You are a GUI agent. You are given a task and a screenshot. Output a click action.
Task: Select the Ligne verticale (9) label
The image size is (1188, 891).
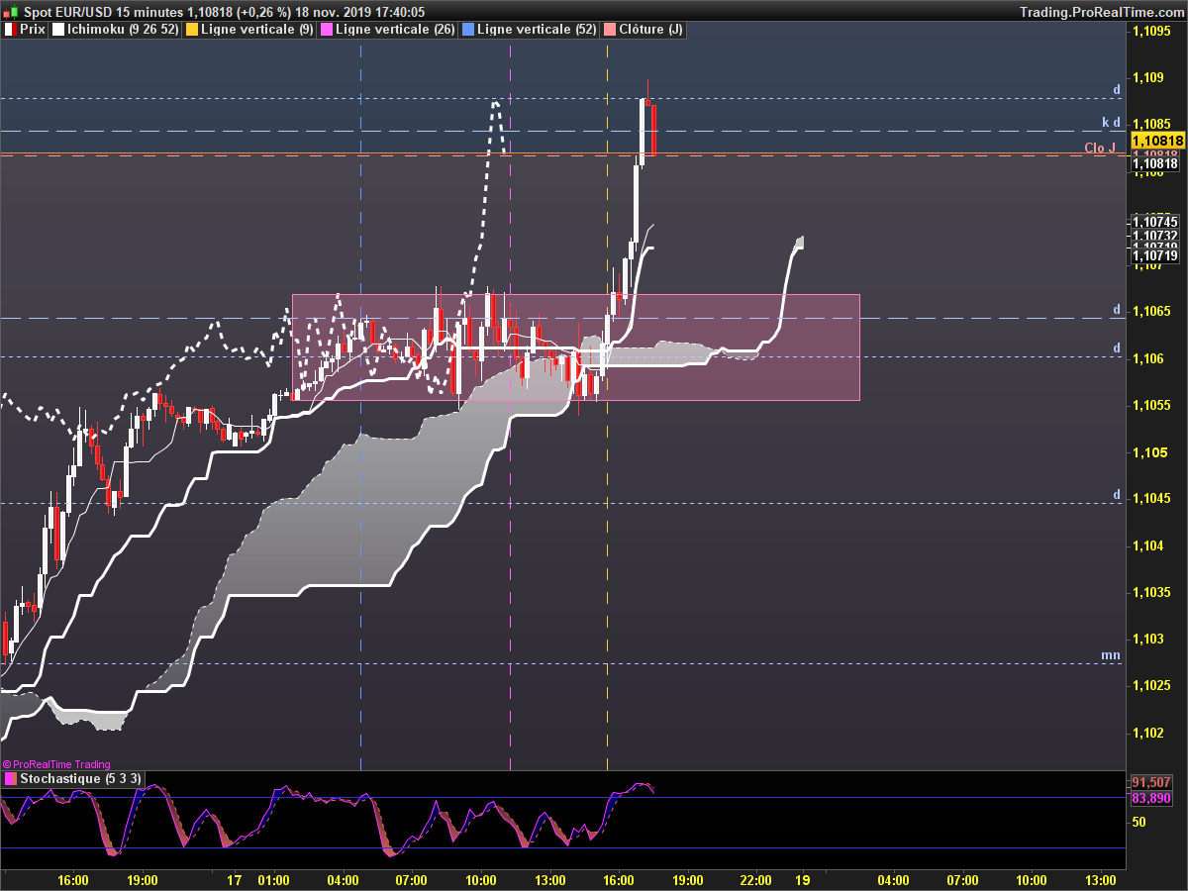257,30
